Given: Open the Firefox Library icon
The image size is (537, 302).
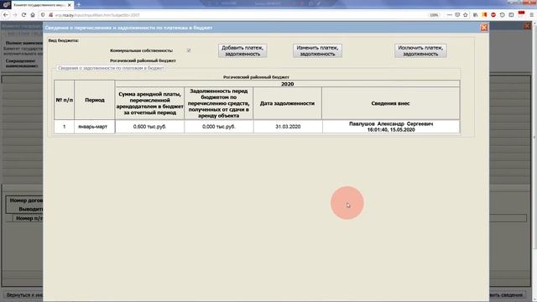Looking at the screenshot, I should pos(476,15).
